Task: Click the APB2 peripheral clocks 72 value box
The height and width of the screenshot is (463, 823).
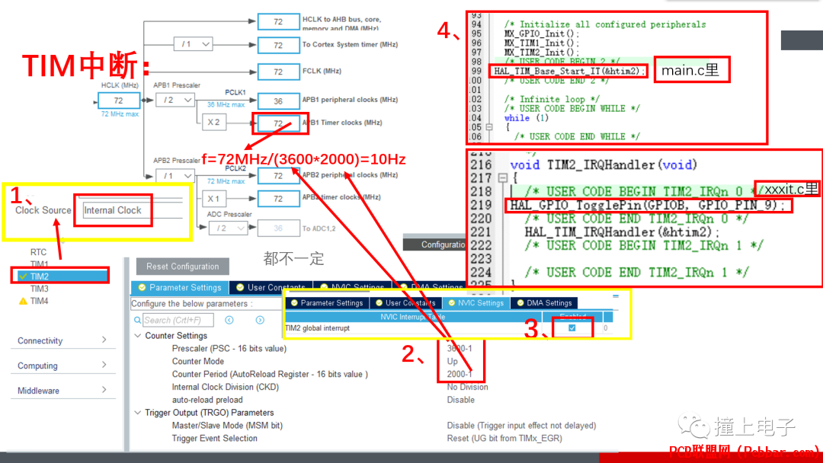Action: coord(278,176)
